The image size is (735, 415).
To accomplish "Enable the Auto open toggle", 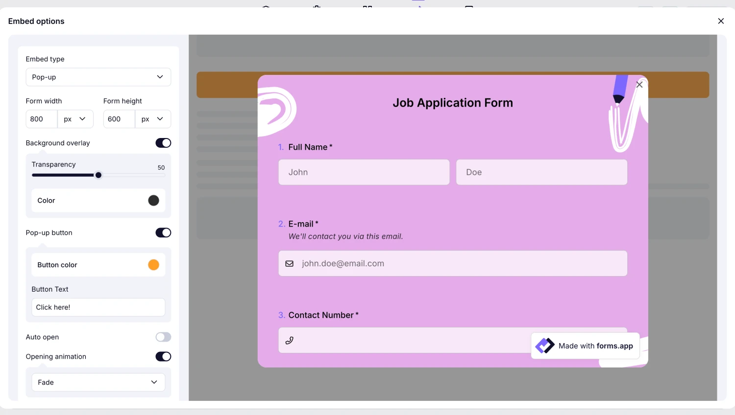I will (x=163, y=337).
